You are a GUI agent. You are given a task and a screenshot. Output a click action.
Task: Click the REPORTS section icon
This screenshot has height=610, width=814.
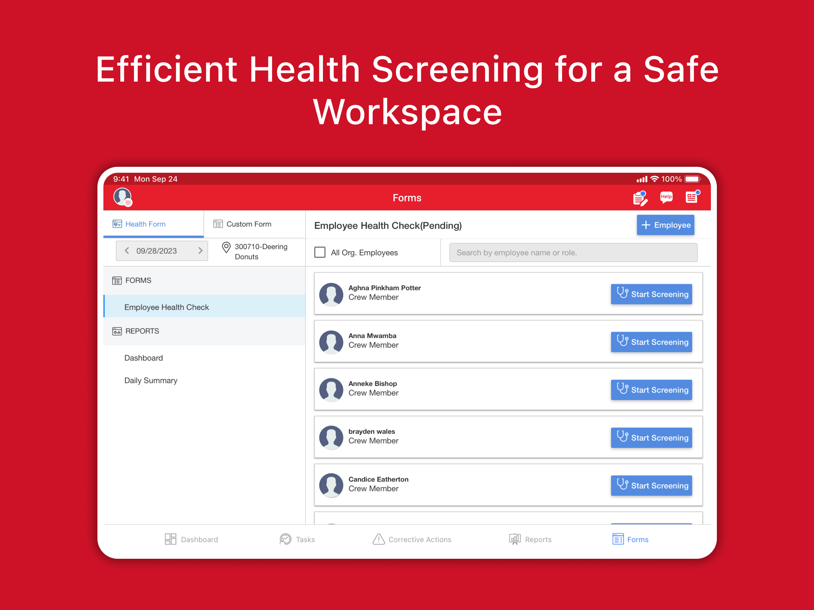[x=117, y=332]
